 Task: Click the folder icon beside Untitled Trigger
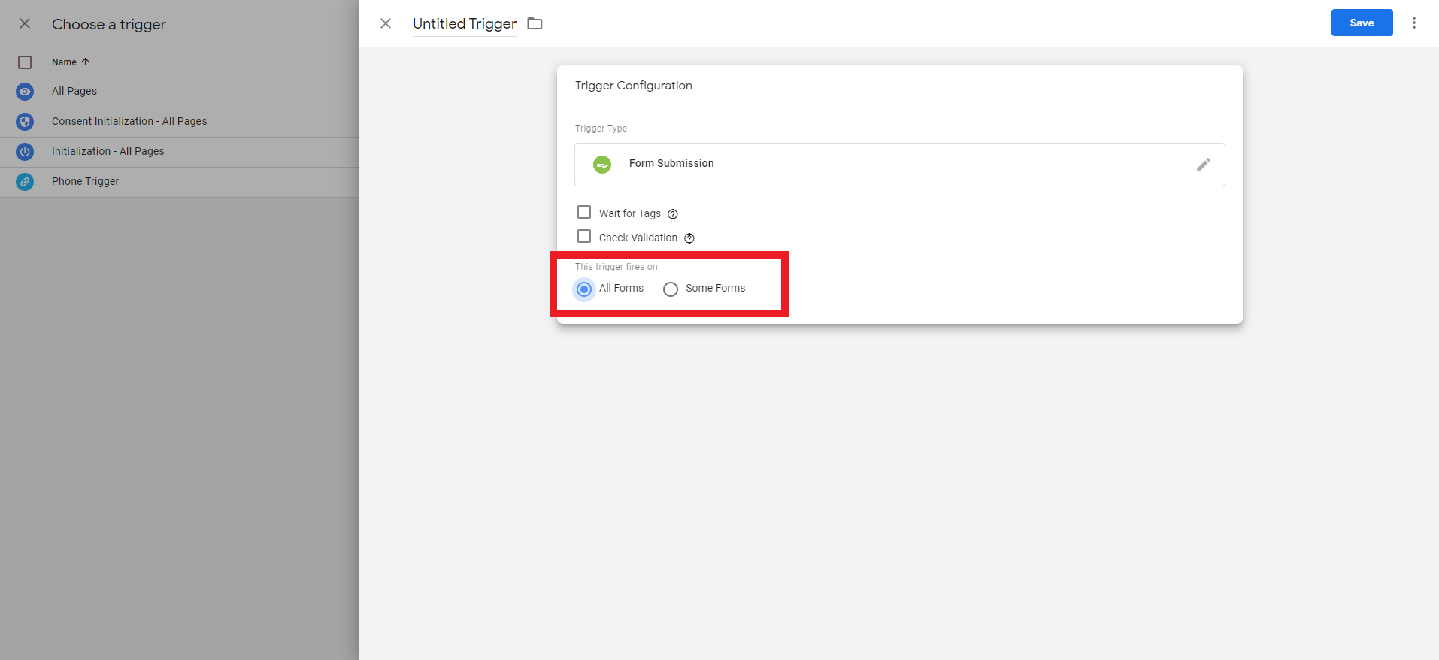[535, 23]
